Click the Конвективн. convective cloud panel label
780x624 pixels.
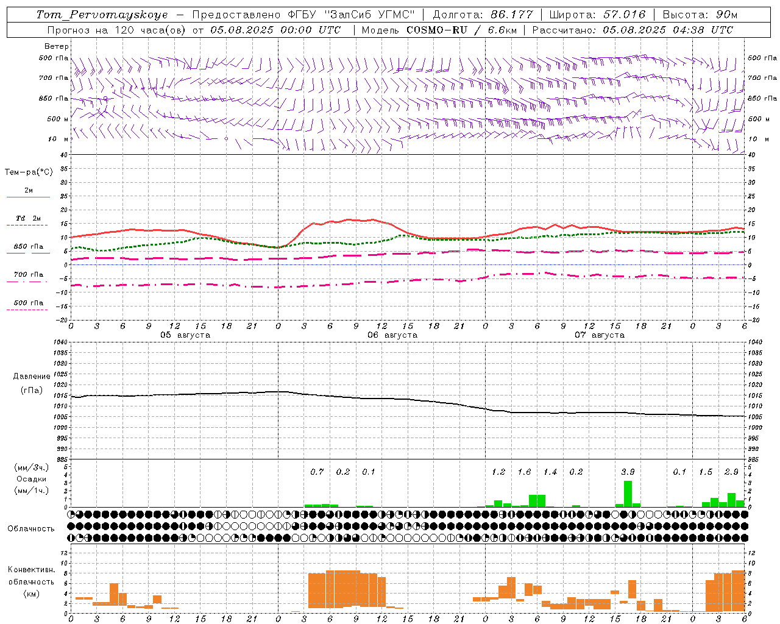coord(31,570)
